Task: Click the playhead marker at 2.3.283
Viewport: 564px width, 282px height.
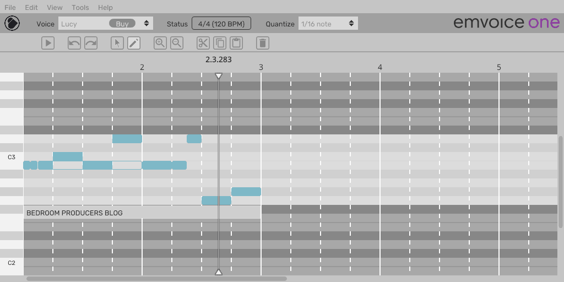Action: [x=219, y=76]
